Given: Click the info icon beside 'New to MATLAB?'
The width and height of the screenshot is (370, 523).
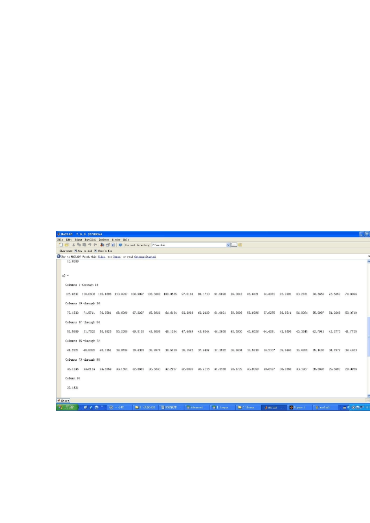Looking at the screenshot, I should [59, 256].
